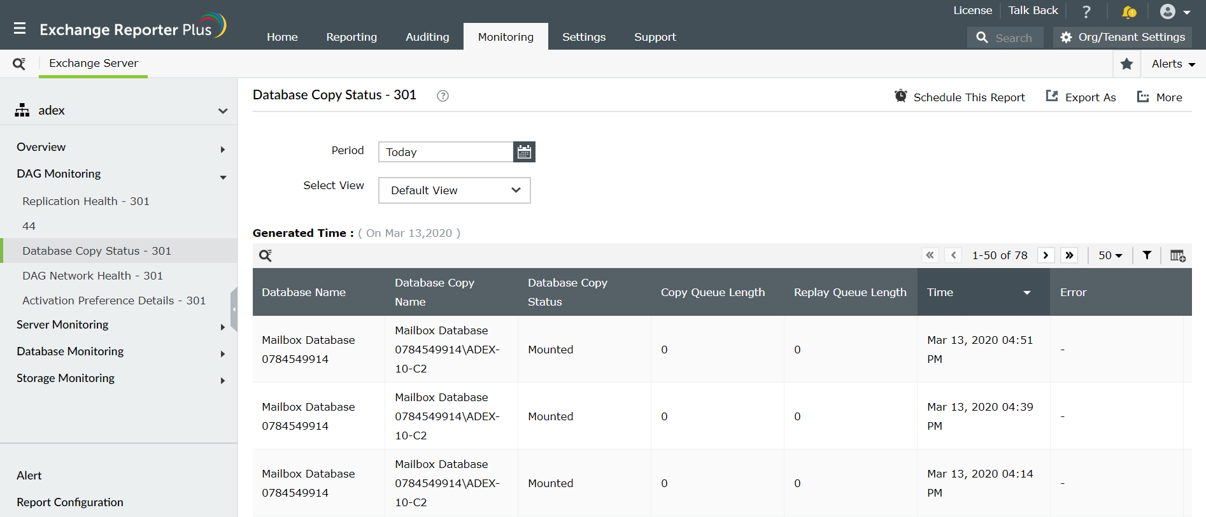Click Schedule This Report
This screenshot has height=517, width=1206.
coord(960,97)
